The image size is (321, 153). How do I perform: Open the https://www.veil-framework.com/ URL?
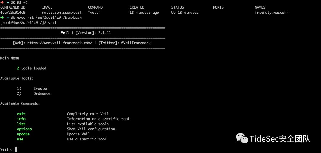point(60,43)
